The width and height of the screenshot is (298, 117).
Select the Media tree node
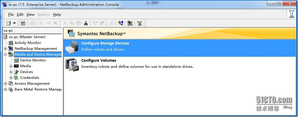pos(25,66)
